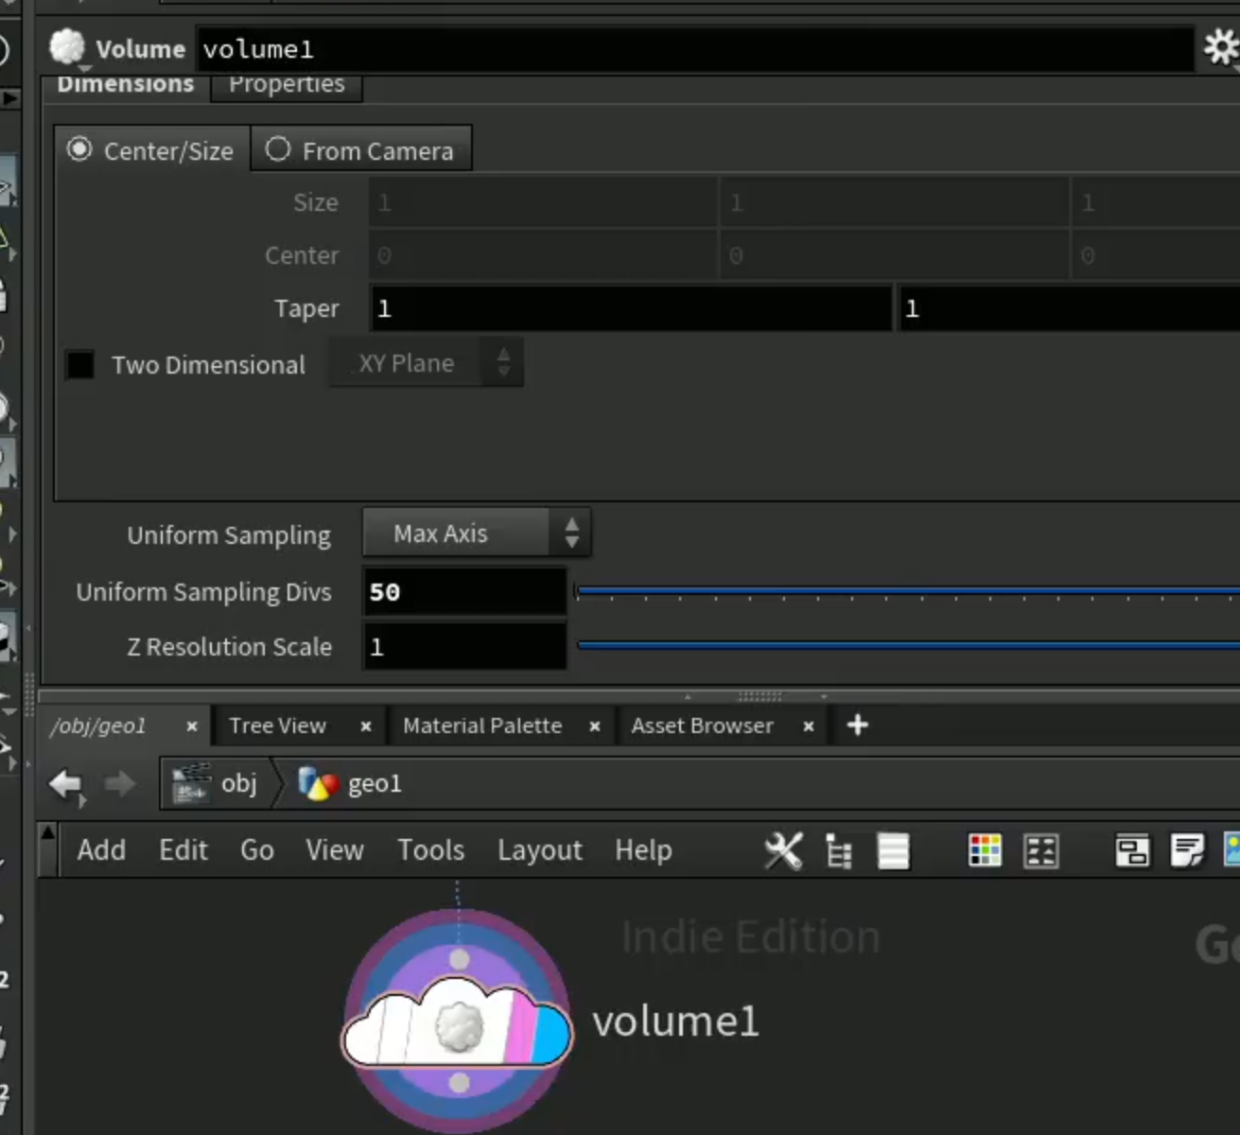Click the network editor wrench tools icon
This screenshot has height=1135, width=1240.
[x=783, y=850]
